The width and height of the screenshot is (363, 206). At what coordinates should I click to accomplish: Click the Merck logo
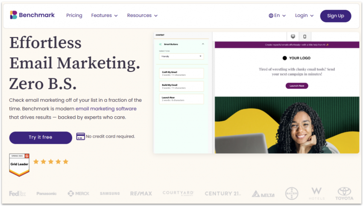pyautogui.click(x=78, y=193)
